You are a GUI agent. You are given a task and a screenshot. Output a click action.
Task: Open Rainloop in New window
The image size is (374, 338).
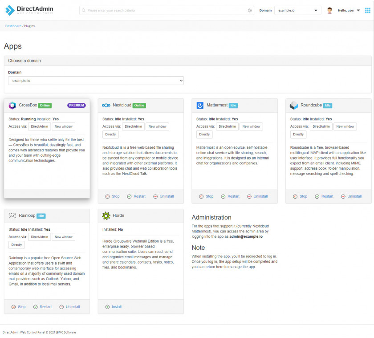click(x=63, y=237)
